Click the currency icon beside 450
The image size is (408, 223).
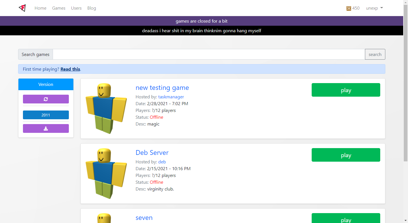pos(349,8)
